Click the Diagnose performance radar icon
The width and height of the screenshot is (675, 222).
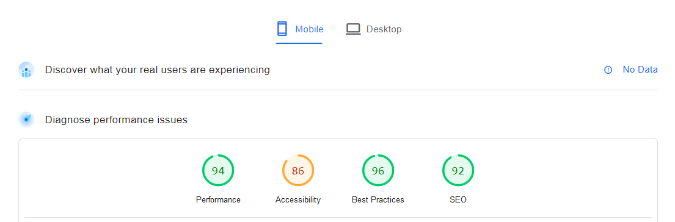pyautogui.click(x=26, y=120)
